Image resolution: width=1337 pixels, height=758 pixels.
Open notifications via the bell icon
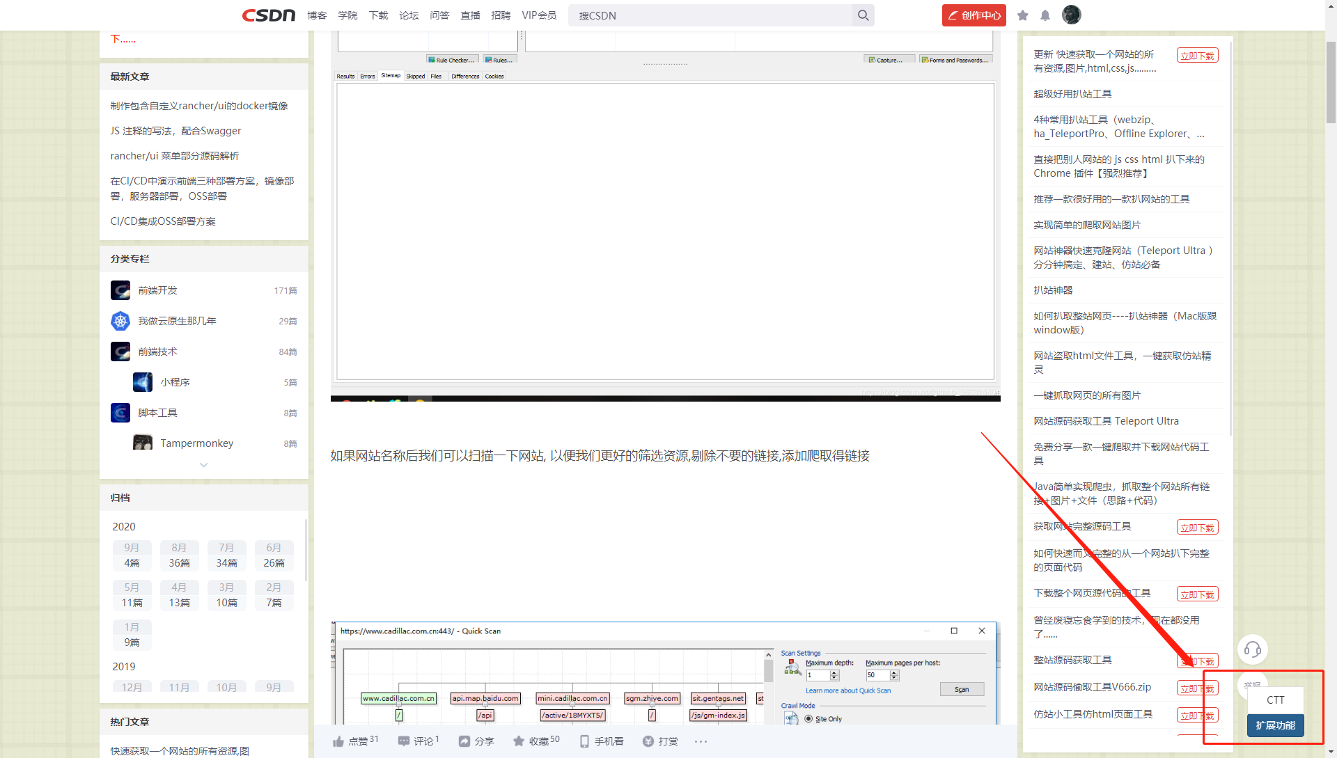(1045, 15)
